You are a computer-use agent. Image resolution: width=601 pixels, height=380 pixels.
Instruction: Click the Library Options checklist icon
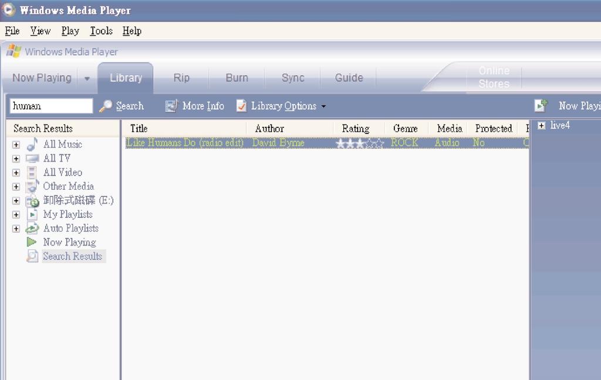pos(241,106)
